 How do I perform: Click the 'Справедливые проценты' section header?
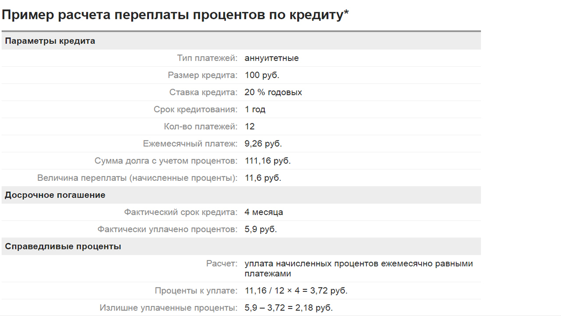click(x=241, y=246)
